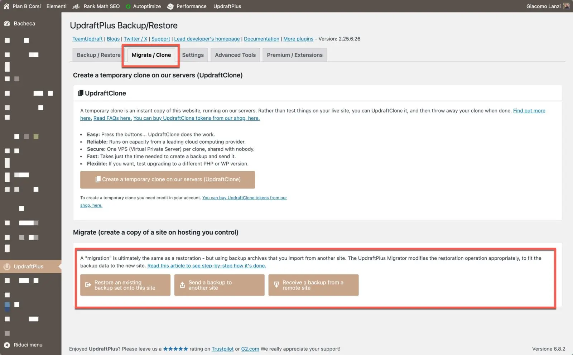Open the Documentation link
Screen dimensions: 573x355
(261, 39)
